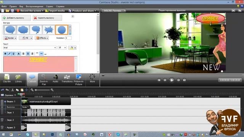Open the Воспроизведение menu
The image size is (244, 137).
click(35, 6)
